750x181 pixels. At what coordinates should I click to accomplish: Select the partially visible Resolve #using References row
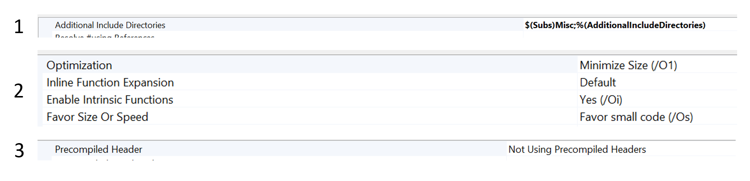pos(104,36)
